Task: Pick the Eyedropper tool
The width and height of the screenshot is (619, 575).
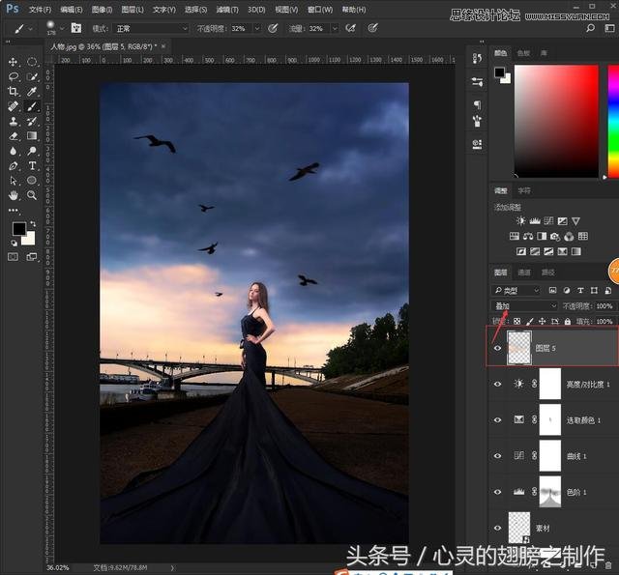Action: (32, 91)
